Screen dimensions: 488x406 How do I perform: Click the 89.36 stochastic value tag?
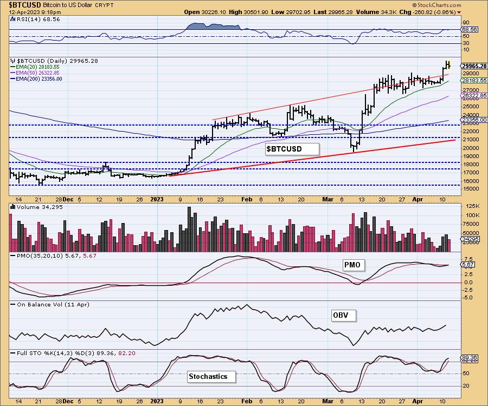click(x=470, y=358)
